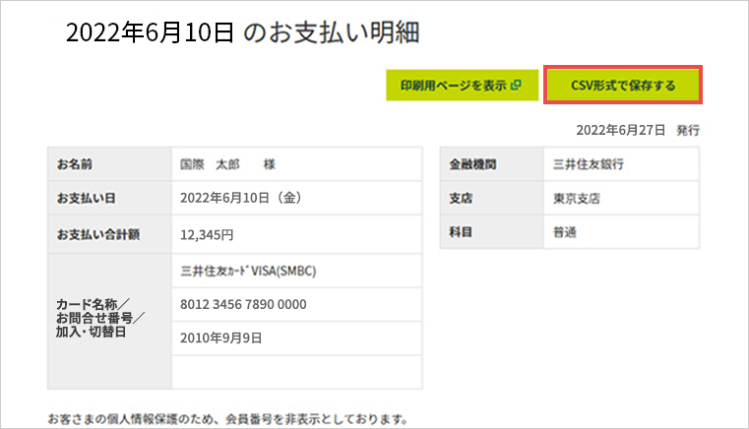Click the external-link icon on the print button
Screen dimensions: 749x429
(x=516, y=86)
